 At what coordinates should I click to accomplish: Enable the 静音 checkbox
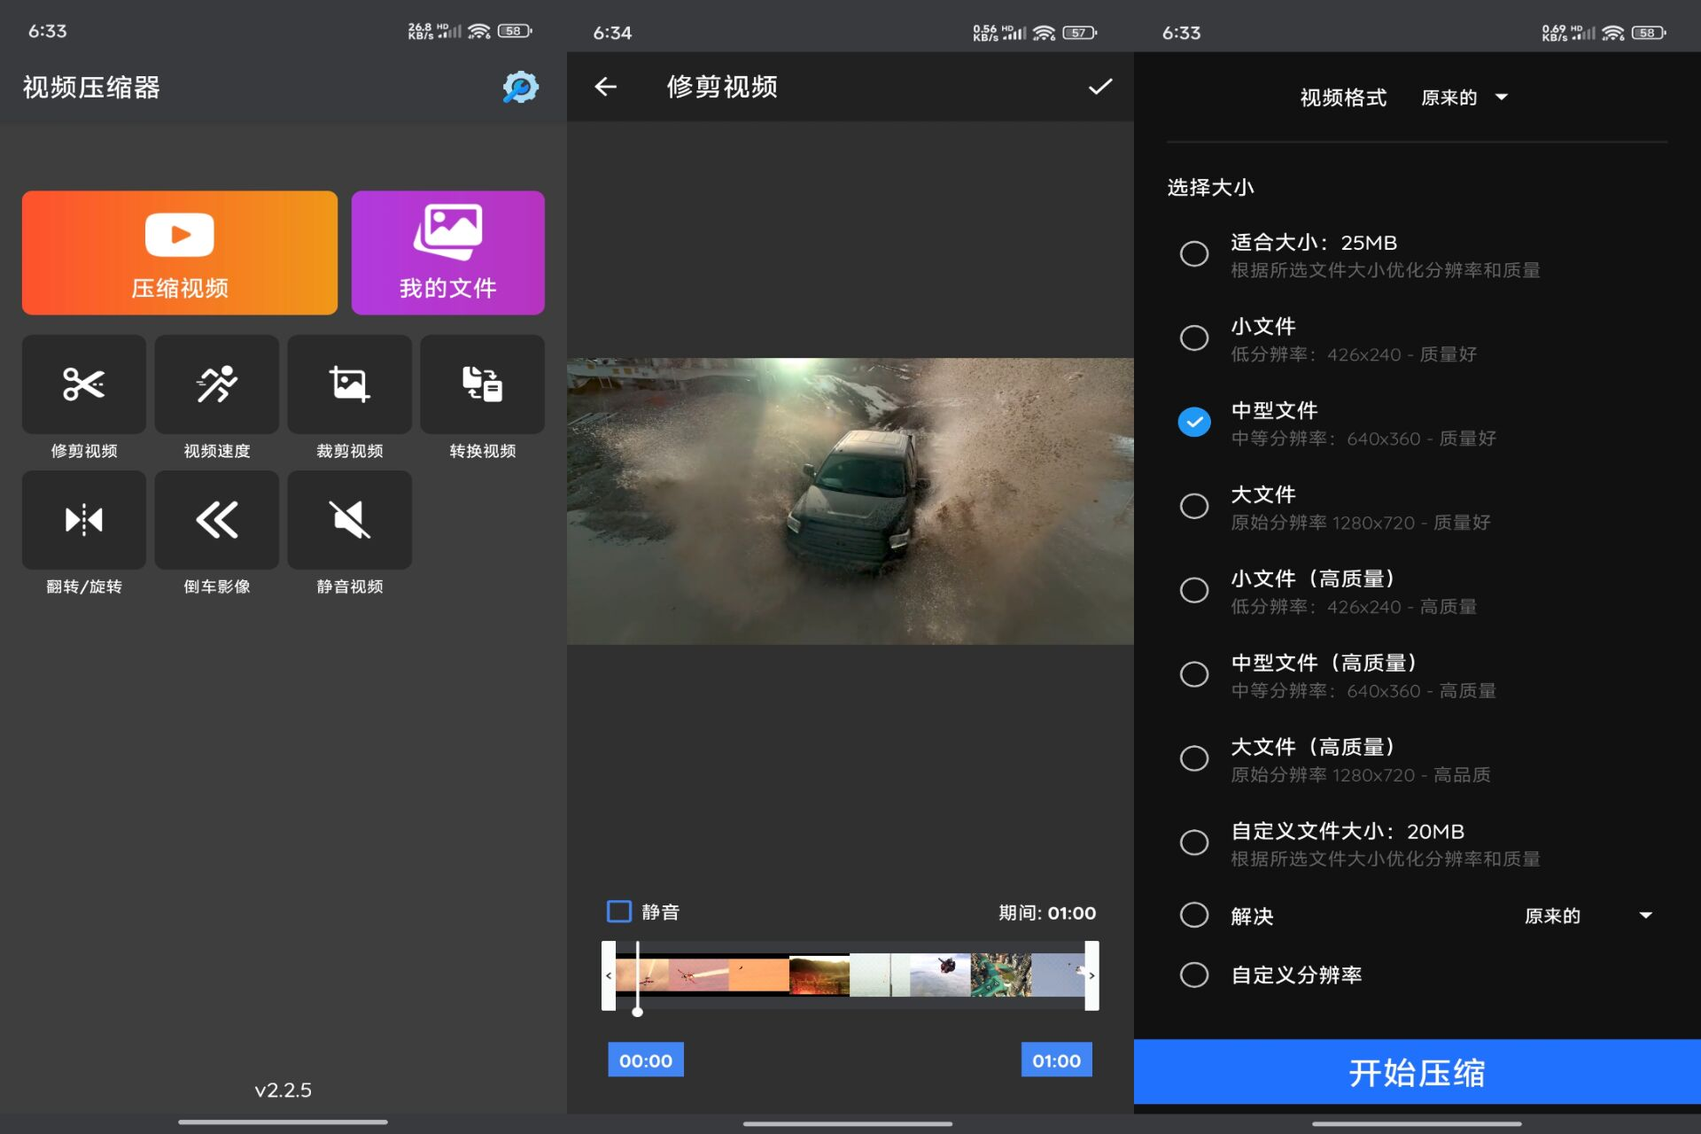(619, 912)
